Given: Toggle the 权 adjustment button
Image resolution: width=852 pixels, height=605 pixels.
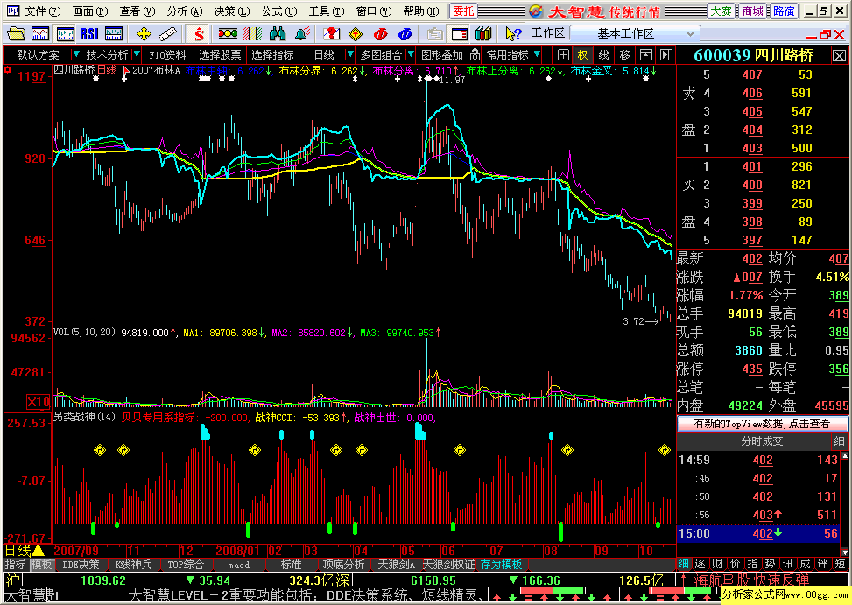Looking at the screenshot, I should click(582, 55).
